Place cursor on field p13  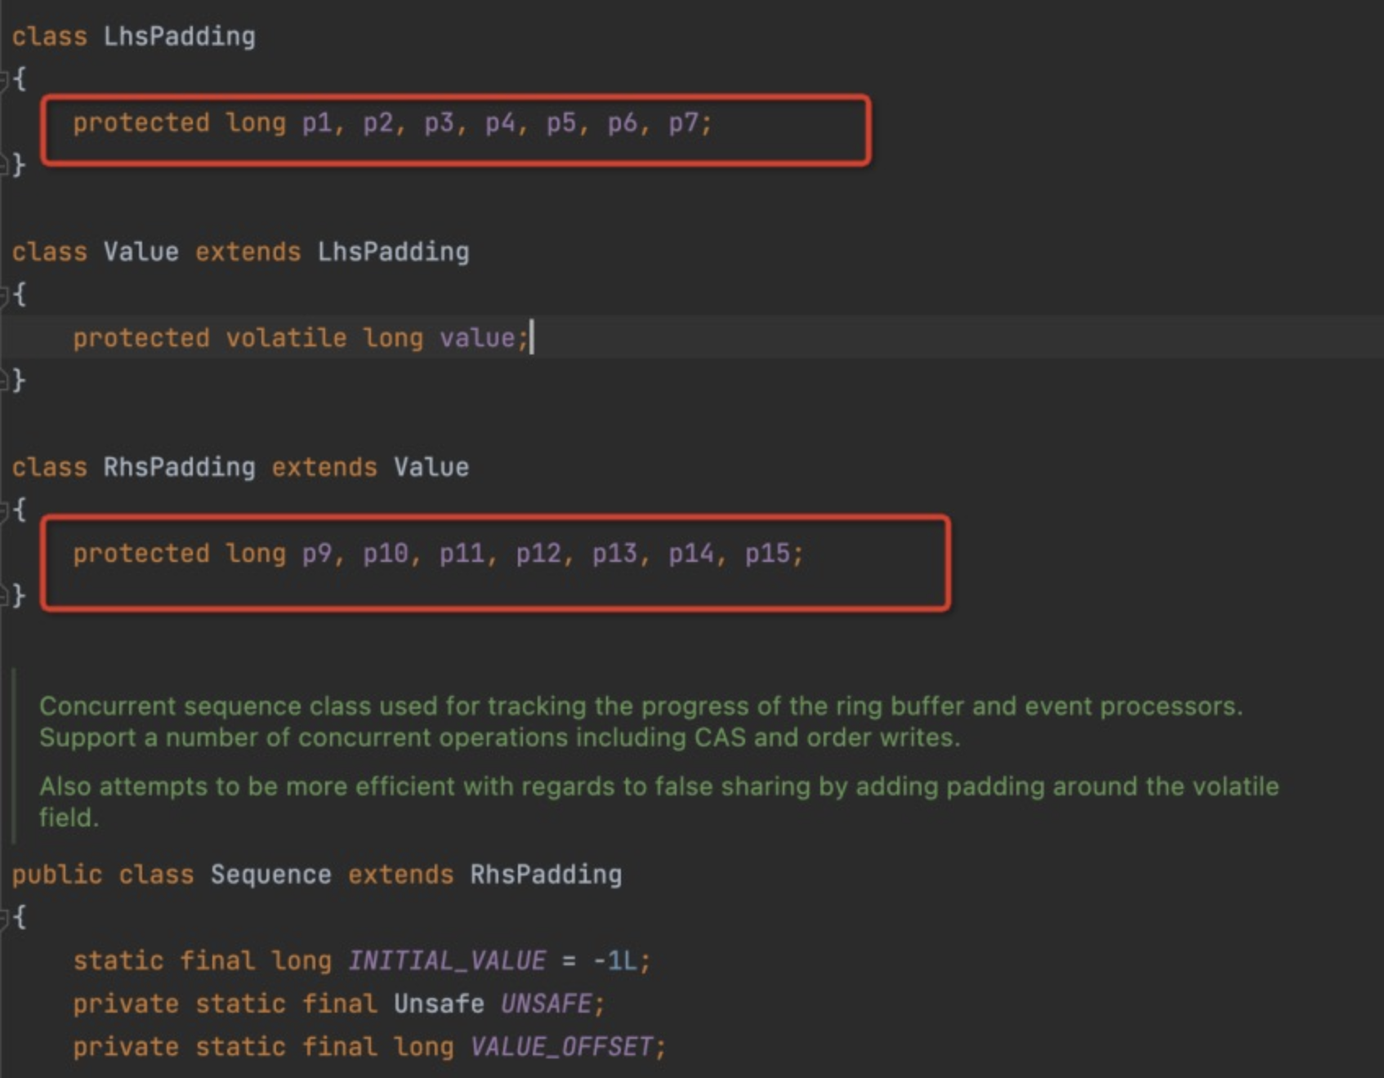[x=614, y=554]
